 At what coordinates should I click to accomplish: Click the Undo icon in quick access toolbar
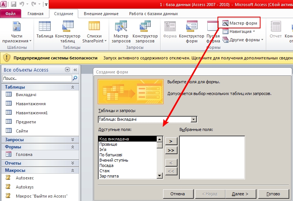click(x=22, y=4)
